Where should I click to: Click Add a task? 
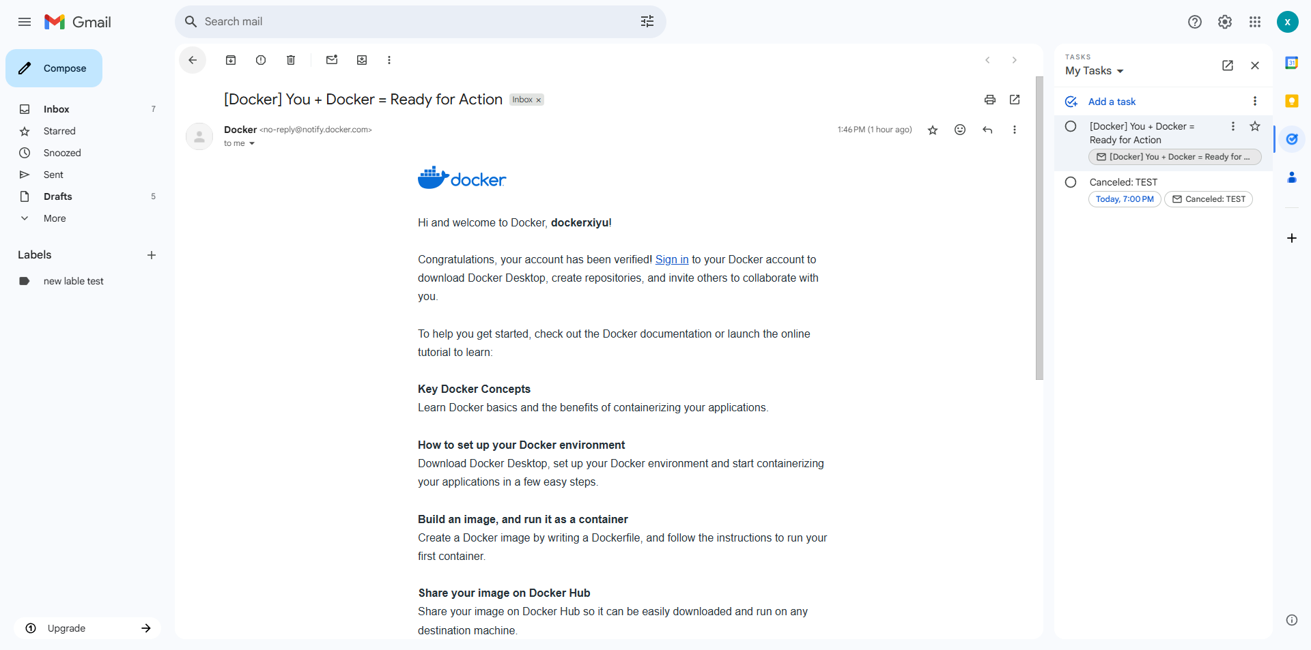[1112, 102]
